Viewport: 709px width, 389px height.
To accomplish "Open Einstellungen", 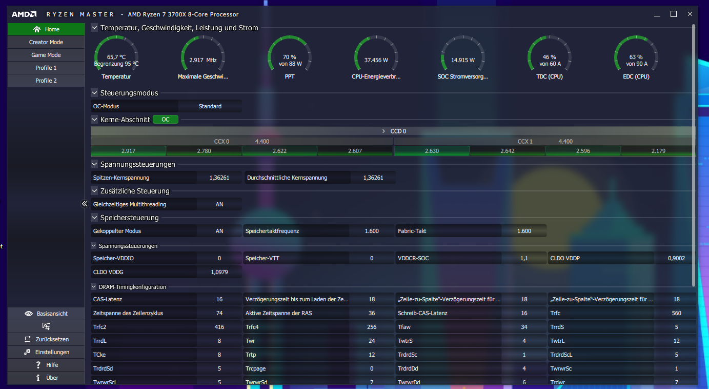I will click(46, 352).
